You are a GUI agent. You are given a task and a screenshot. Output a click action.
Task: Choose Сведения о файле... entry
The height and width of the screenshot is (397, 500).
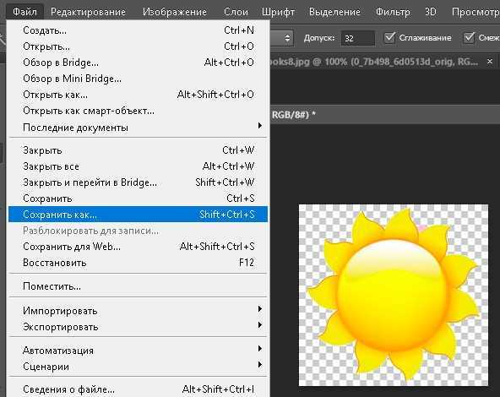coord(138,389)
